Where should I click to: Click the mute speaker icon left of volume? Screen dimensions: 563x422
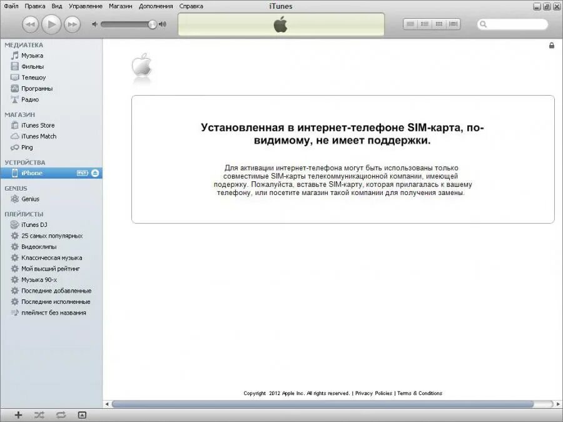(94, 24)
